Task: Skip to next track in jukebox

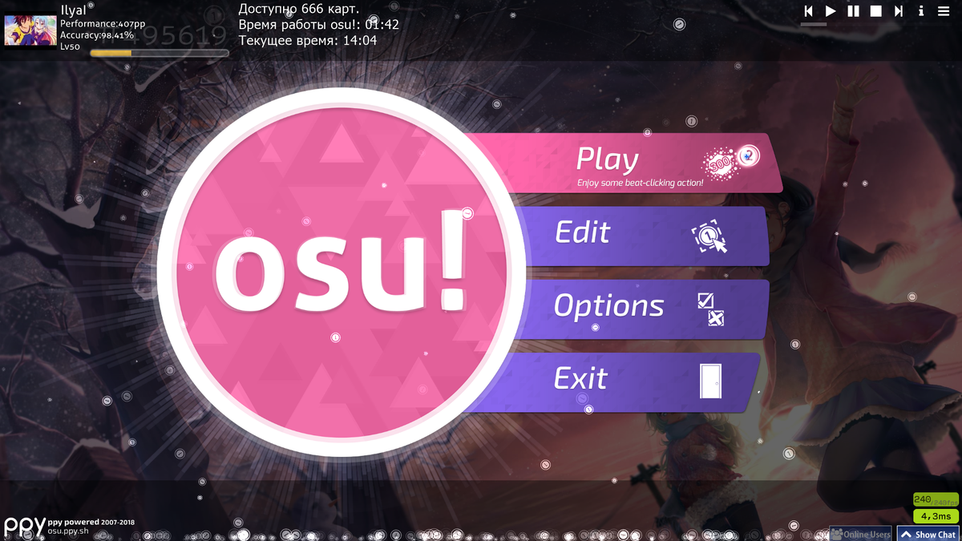Action: [899, 11]
